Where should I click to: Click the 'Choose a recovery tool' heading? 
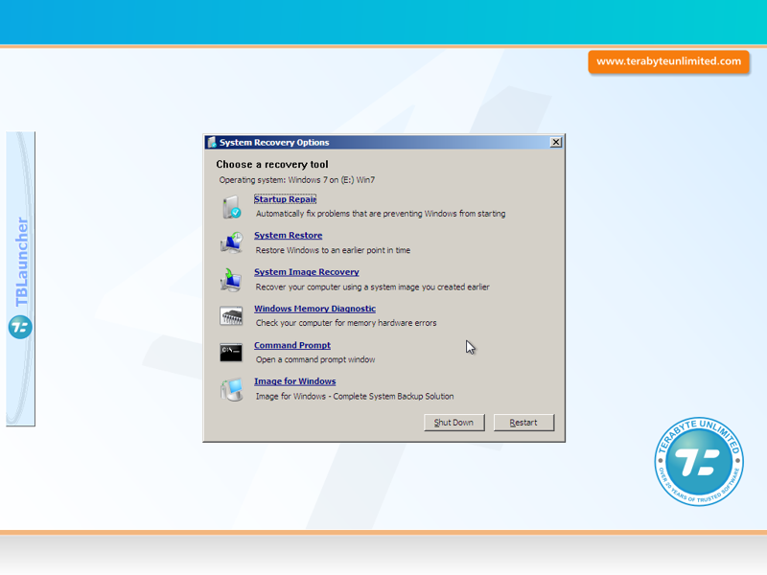(272, 164)
